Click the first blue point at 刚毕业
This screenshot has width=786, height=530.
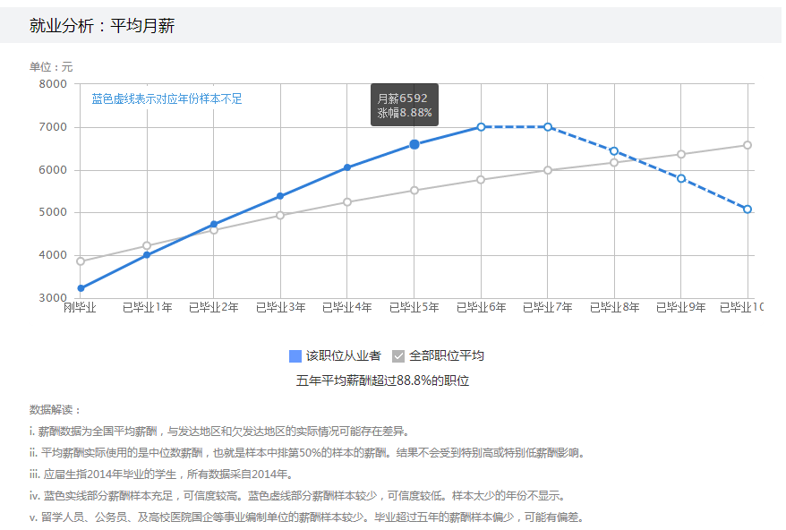(x=80, y=287)
